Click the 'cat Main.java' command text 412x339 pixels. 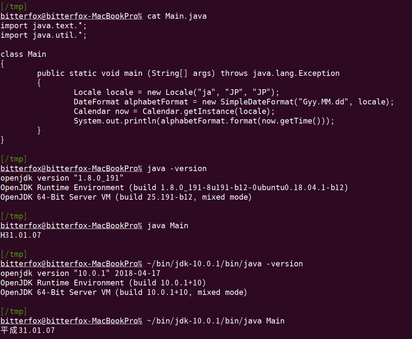point(177,16)
